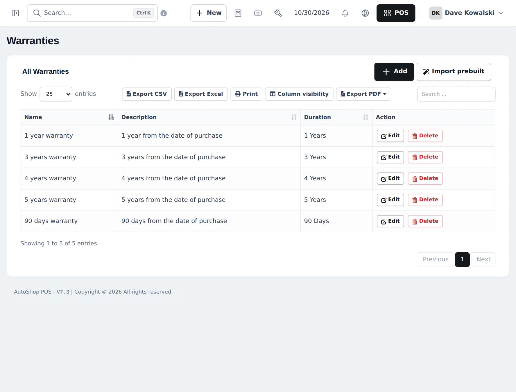The width and height of the screenshot is (516, 392).
Task: Add a new warranty
Action: click(x=394, y=72)
